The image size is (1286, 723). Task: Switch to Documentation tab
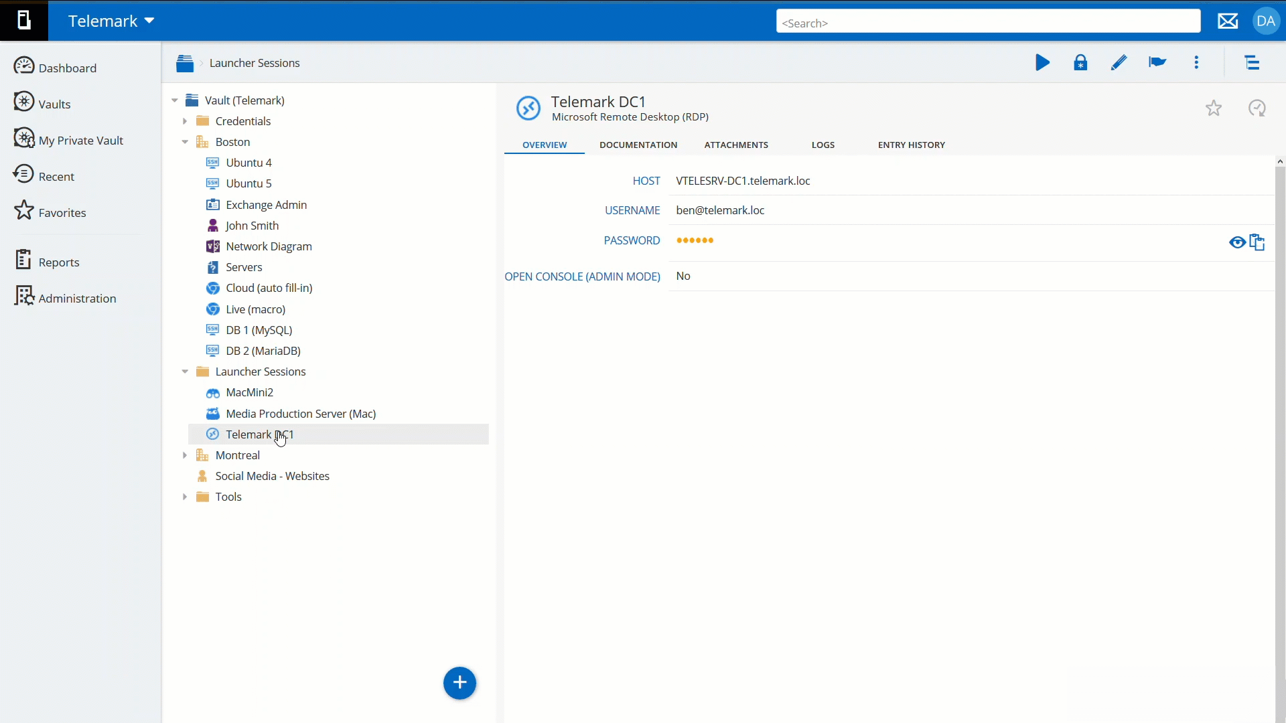[x=638, y=145]
